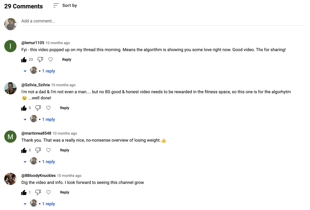The width and height of the screenshot is (310, 210).
Task: Dislike the @martinrea8548 comment
Action: [x=38, y=150]
